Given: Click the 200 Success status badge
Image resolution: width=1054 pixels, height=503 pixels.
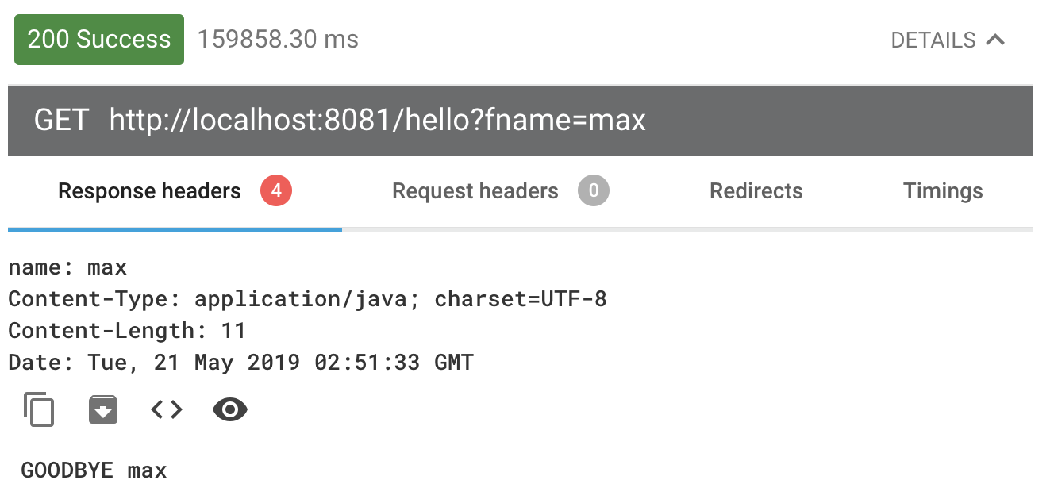Looking at the screenshot, I should coord(99,40).
